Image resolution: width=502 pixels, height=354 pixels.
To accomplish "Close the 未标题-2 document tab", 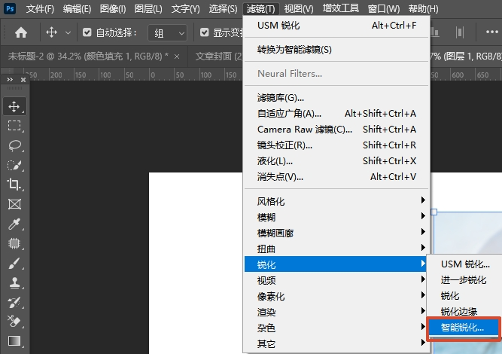I will [x=177, y=56].
